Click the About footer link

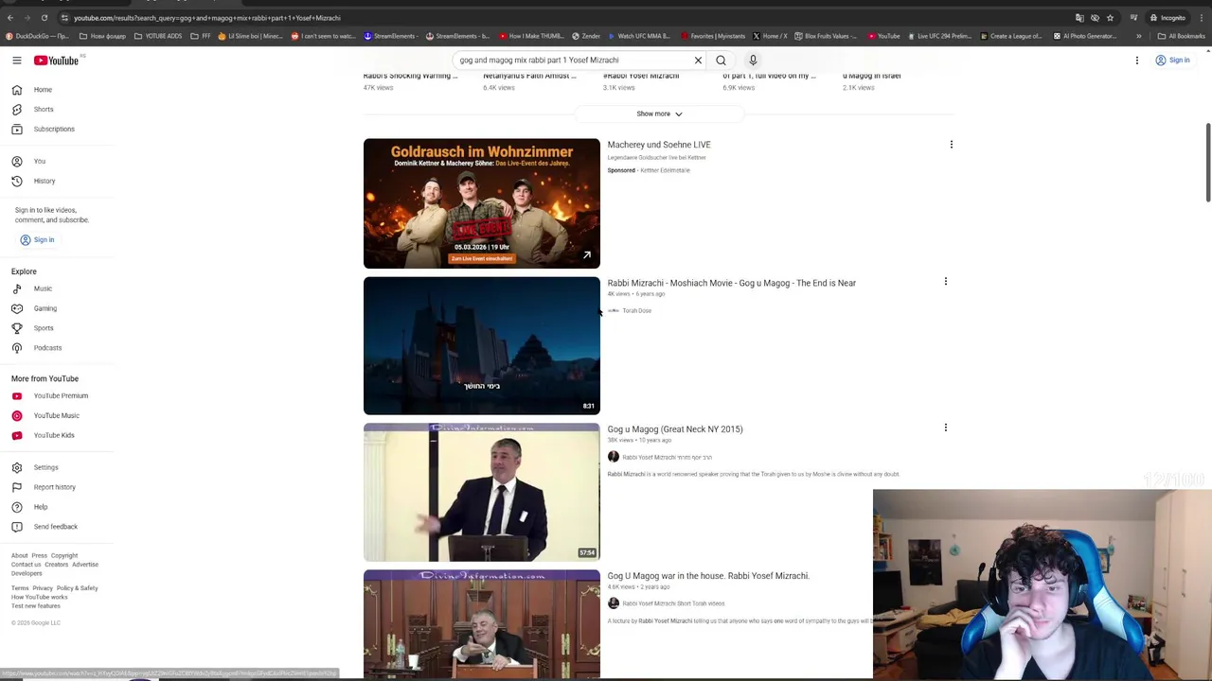(x=19, y=556)
